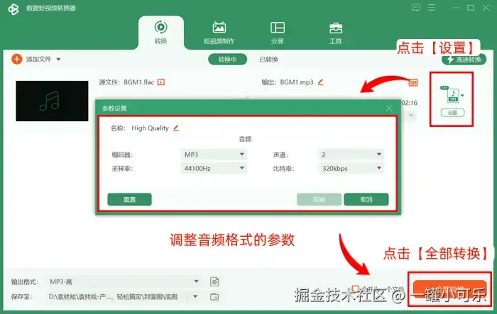Open the BGM1.flac music thumbnail
The height and width of the screenshot is (314, 497).
point(52,101)
